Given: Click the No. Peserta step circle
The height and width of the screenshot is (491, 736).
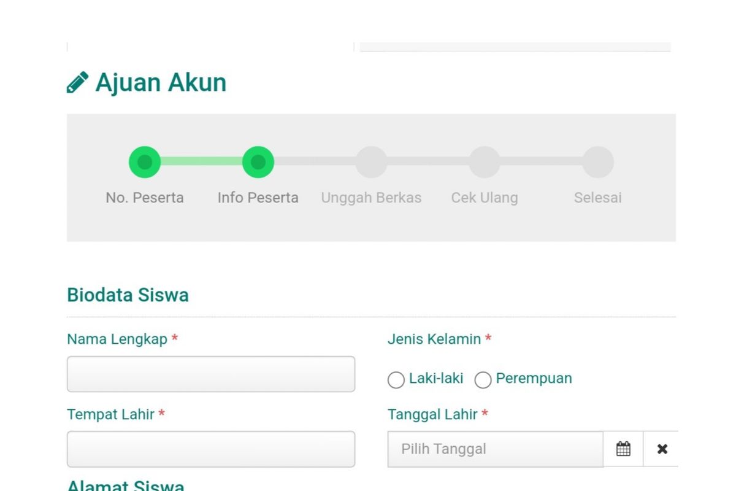Looking at the screenshot, I should click(145, 161).
